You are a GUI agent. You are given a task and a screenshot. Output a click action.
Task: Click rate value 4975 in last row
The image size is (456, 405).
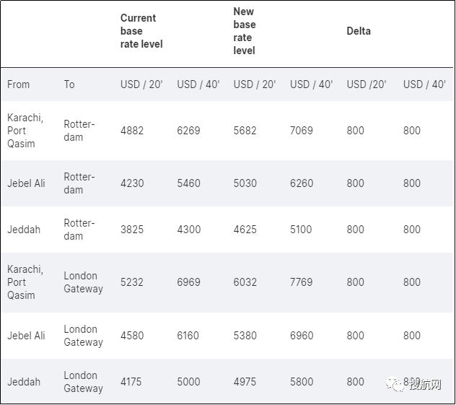pyautogui.click(x=245, y=382)
